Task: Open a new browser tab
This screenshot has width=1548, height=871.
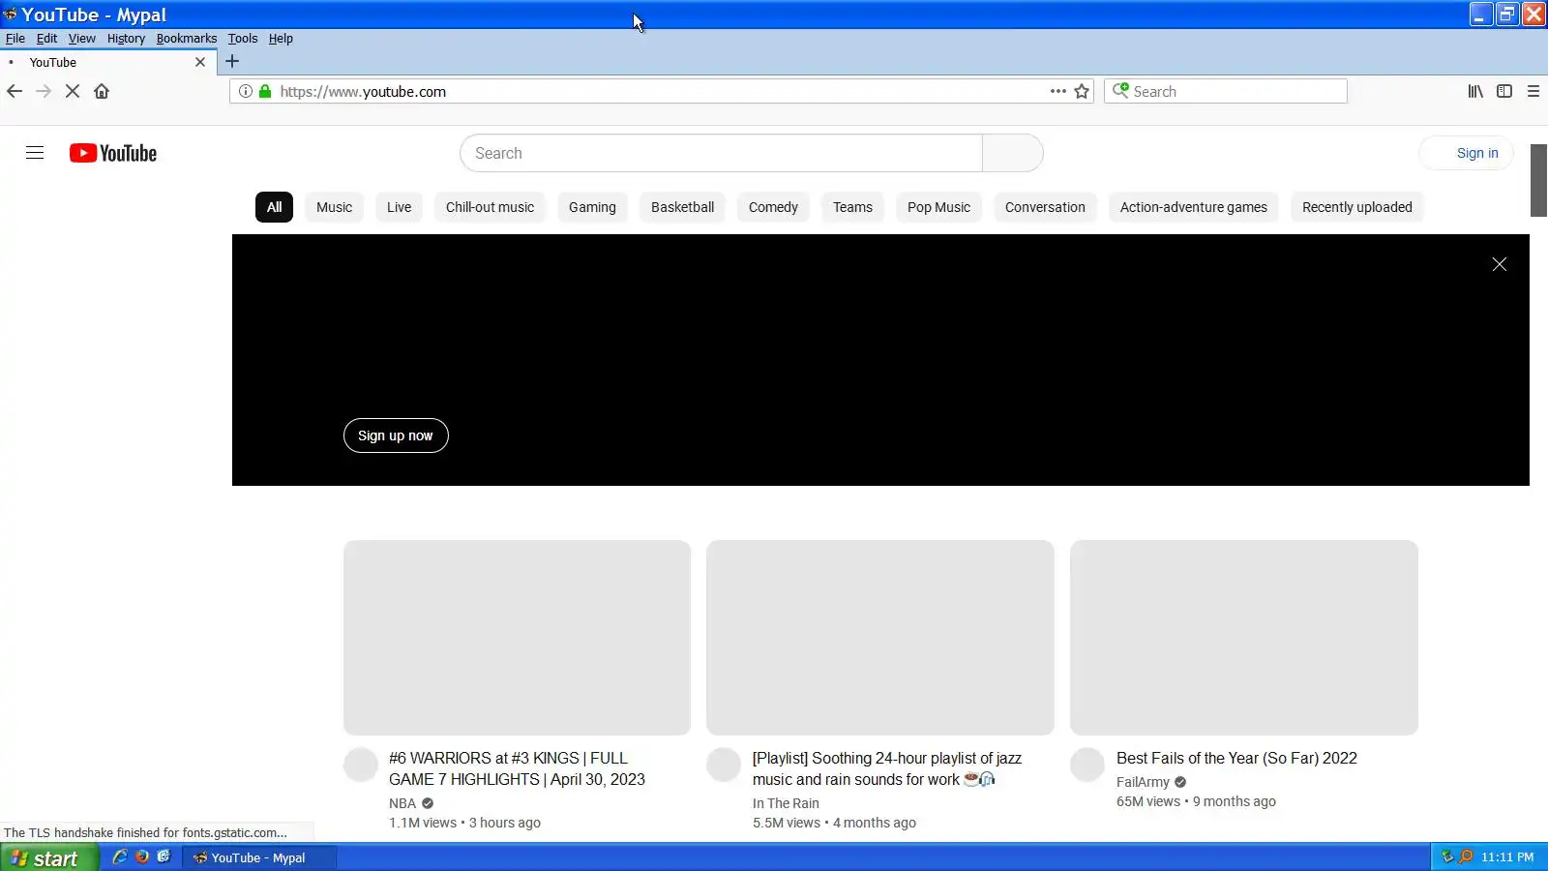Action: point(232,61)
